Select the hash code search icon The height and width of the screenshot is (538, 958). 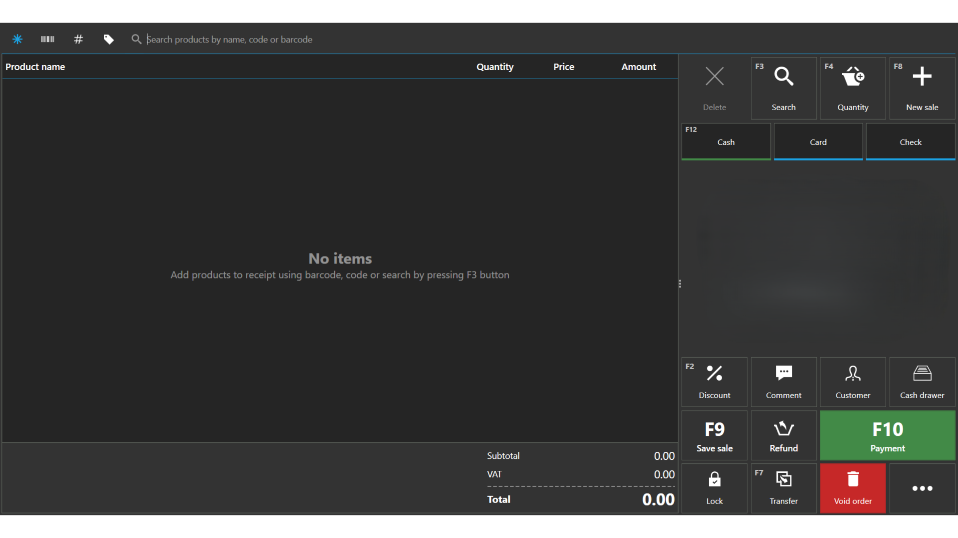[78, 39]
